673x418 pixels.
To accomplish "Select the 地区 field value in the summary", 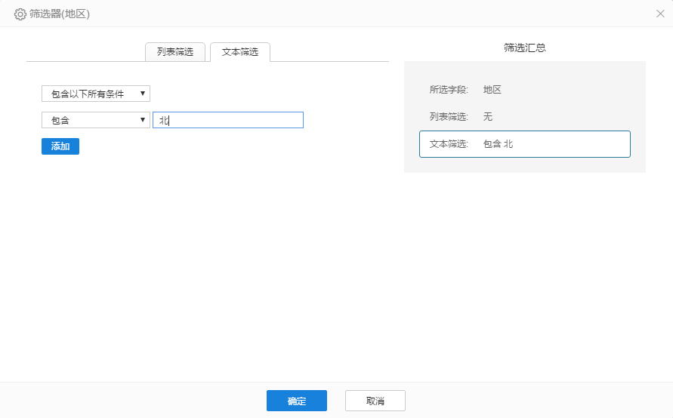I will (492, 90).
